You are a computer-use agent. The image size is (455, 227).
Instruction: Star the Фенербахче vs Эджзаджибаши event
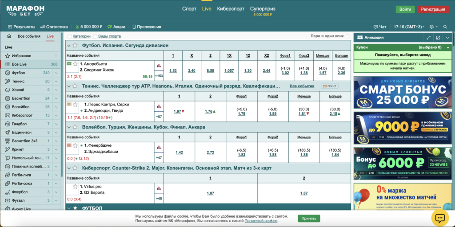pyautogui.click(x=75, y=145)
